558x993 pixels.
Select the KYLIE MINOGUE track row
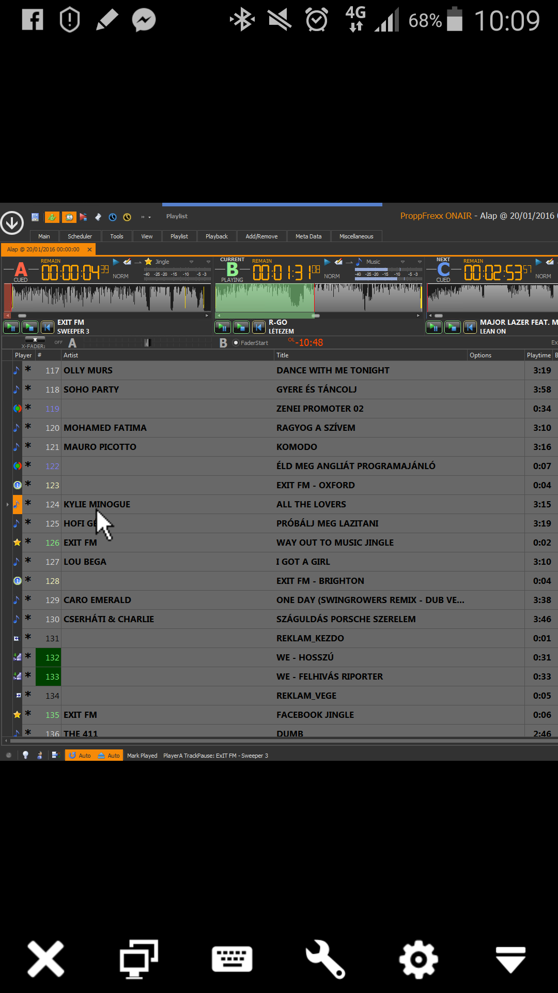pyautogui.click(x=279, y=504)
